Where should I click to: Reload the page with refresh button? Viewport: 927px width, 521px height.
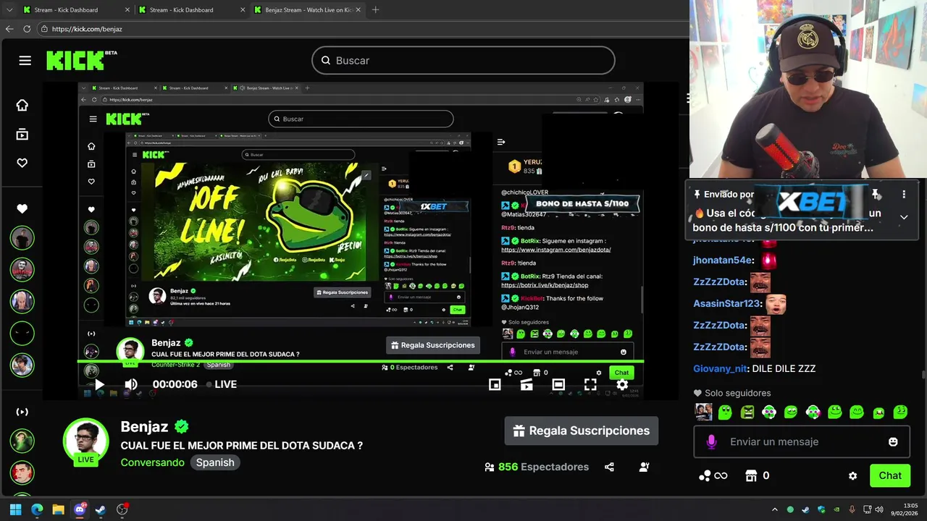coord(27,29)
